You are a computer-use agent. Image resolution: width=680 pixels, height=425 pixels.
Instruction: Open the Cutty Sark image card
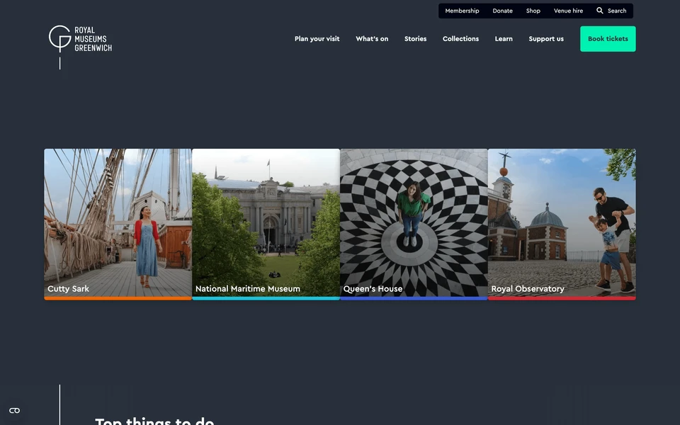tap(118, 225)
